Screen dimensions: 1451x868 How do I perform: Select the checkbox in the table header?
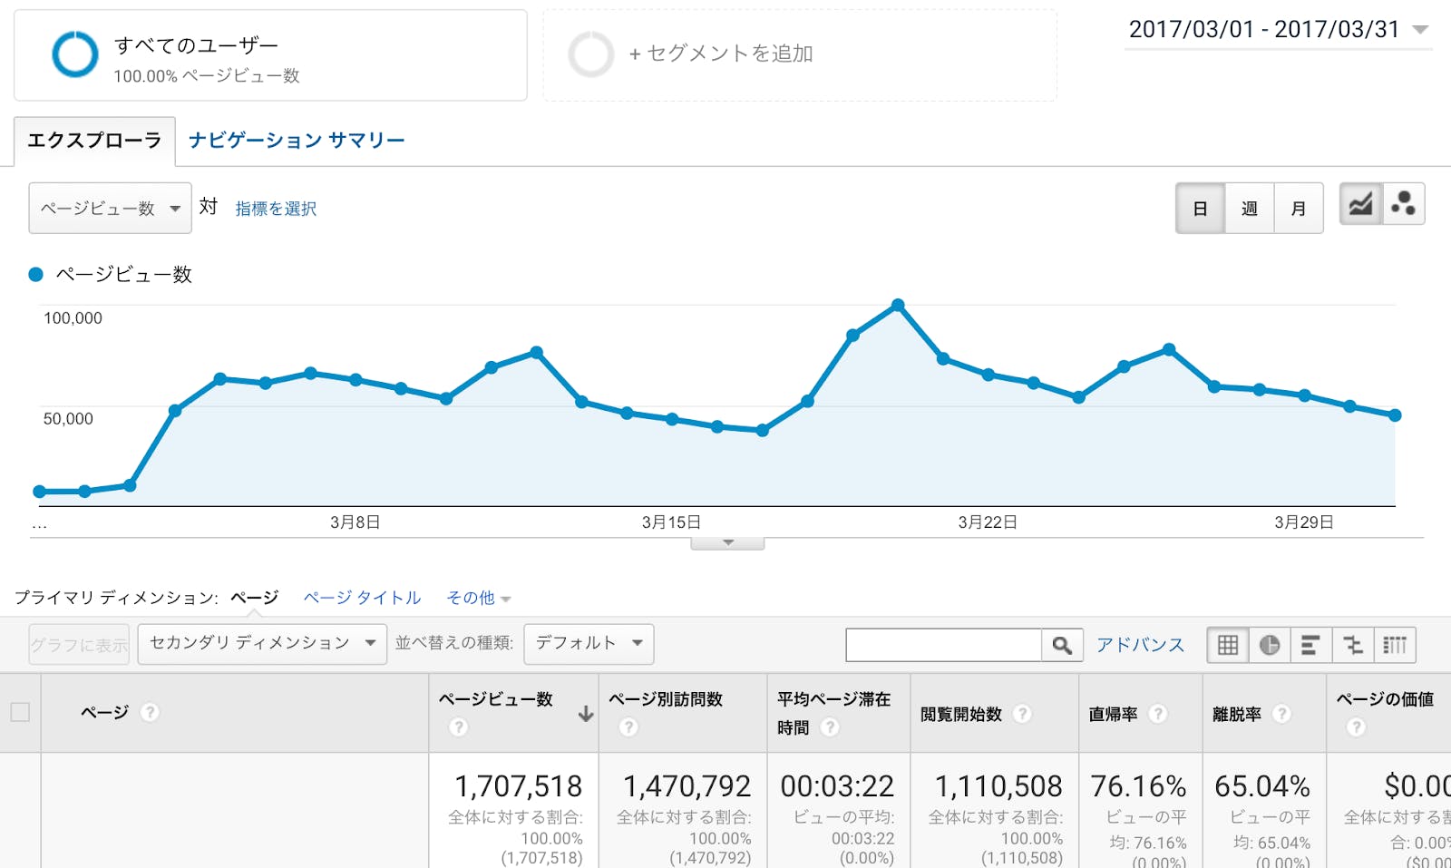[x=20, y=712]
